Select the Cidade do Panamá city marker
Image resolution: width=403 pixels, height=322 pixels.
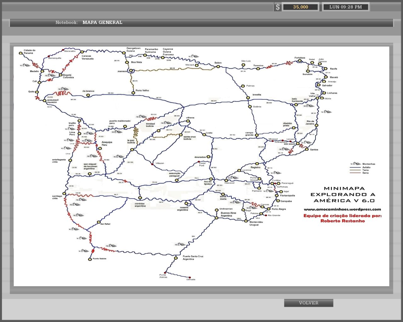tap(21, 53)
